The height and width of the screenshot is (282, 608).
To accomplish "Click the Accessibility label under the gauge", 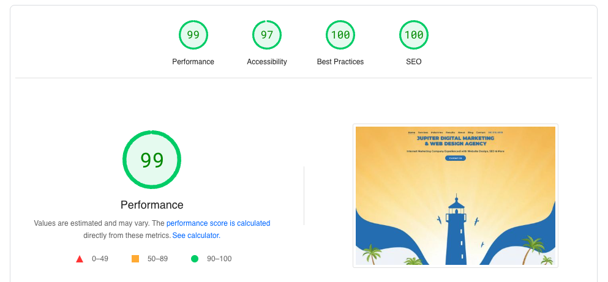I will (x=267, y=62).
